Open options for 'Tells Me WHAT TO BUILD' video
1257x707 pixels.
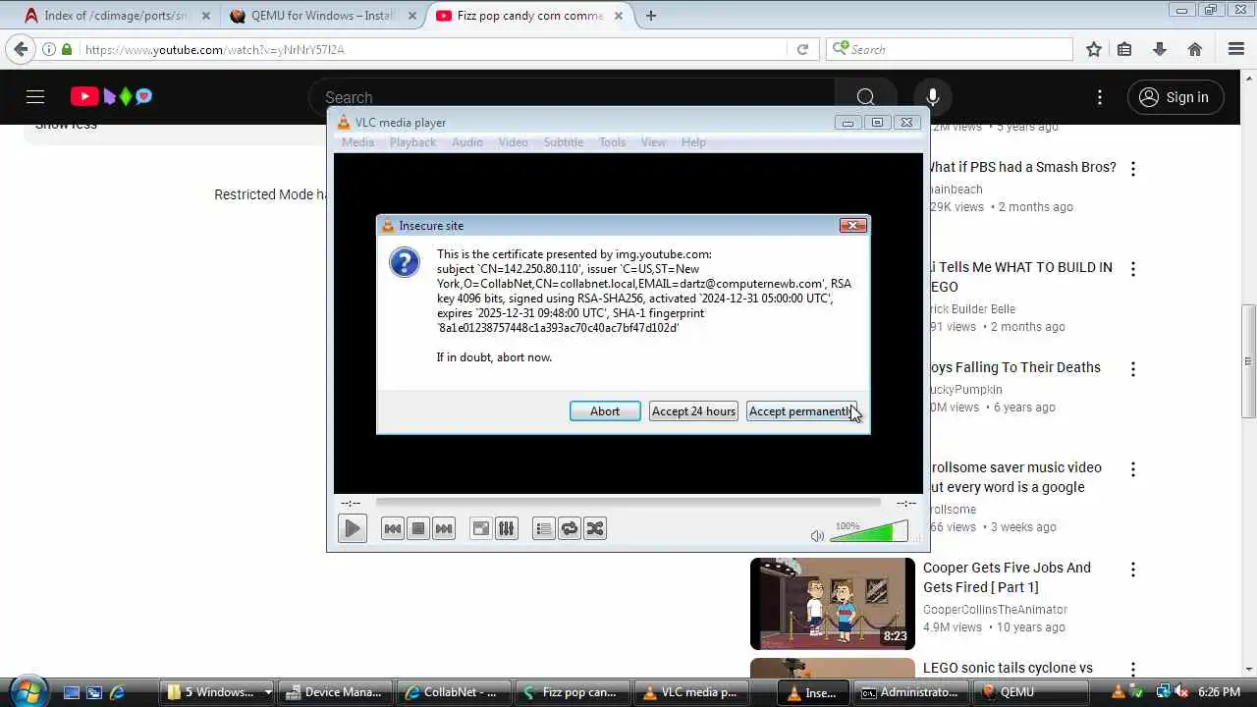pyautogui.click(x=1133, y=269)
